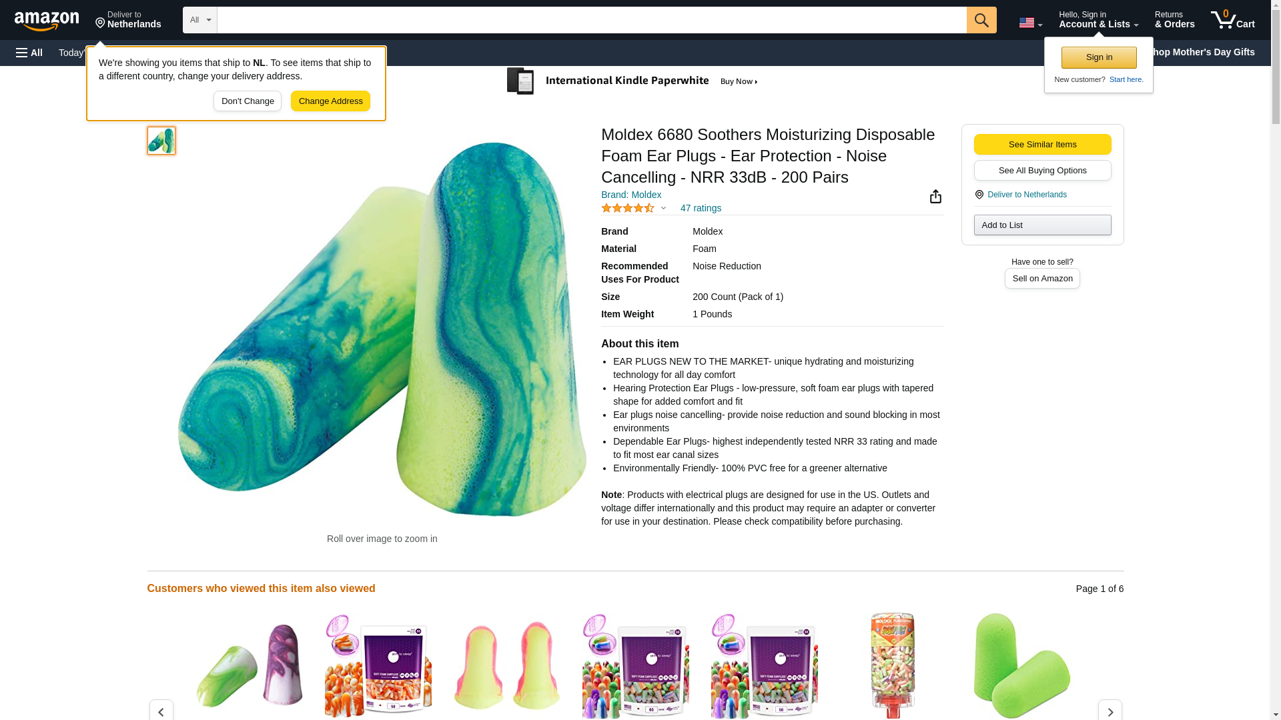Click next arrow in product carousel
This screenshot has height=720, width=1281.
pyautogui.click(x=1110, y=711)
